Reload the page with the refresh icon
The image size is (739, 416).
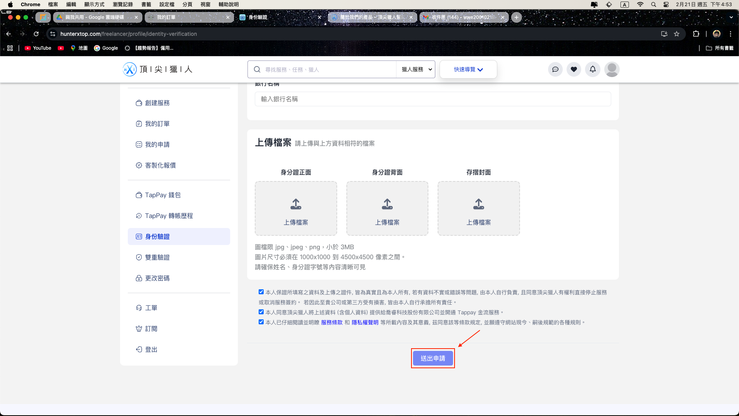pos(36,34)
